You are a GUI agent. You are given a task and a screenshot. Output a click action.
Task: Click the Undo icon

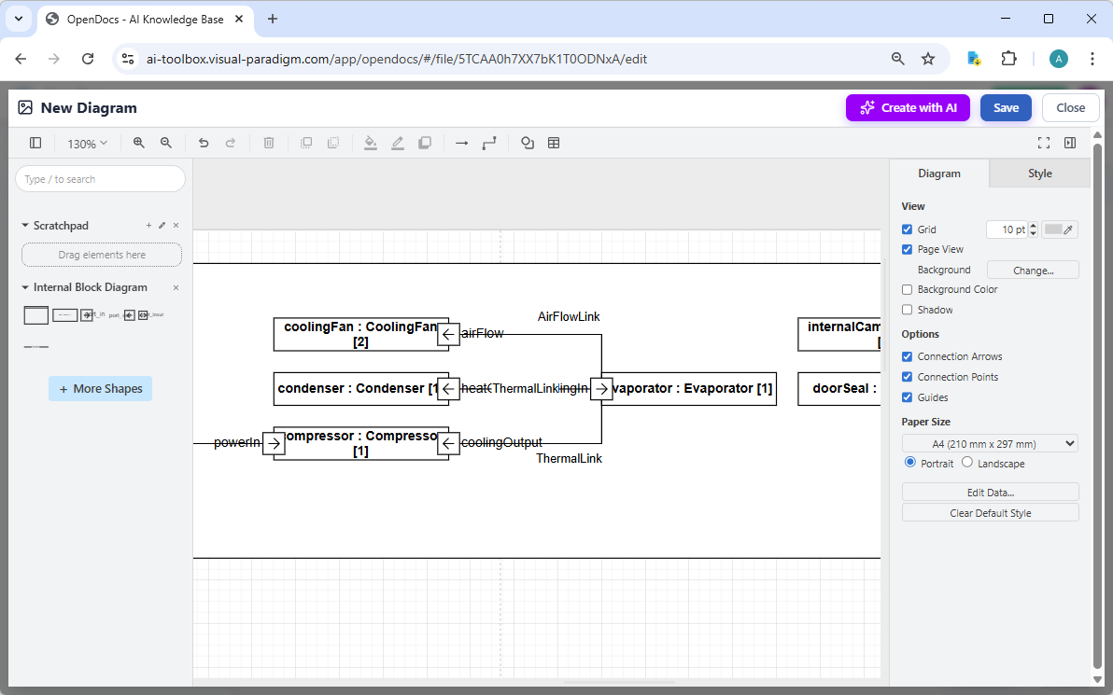(x=204, y=143)
